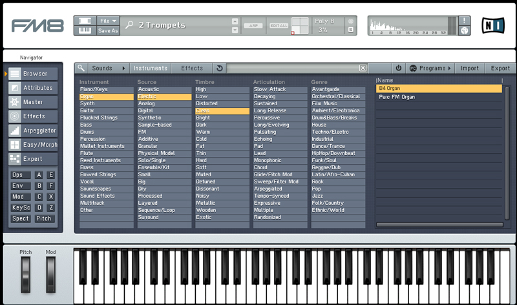Select next preset with down arrow
The image size is (517, 305).
(x=235, y=30)
